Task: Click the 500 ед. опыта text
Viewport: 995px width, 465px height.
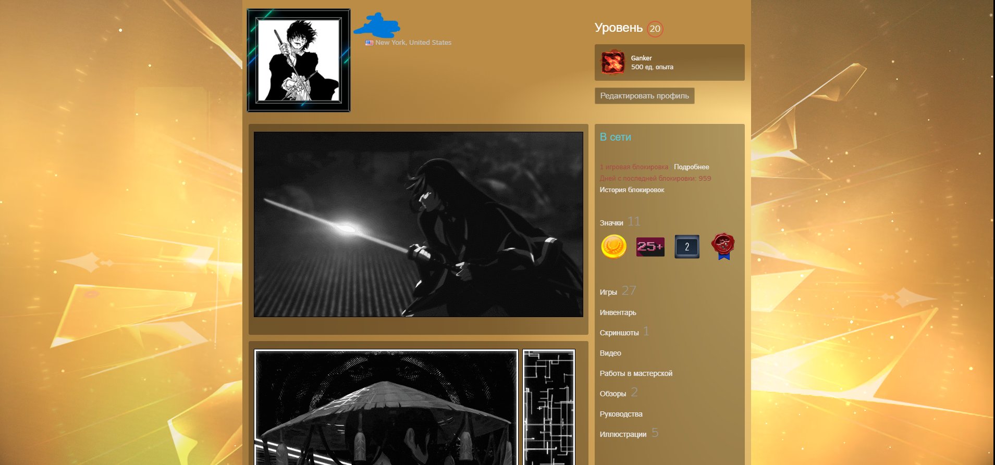Action: pos(652,67)
